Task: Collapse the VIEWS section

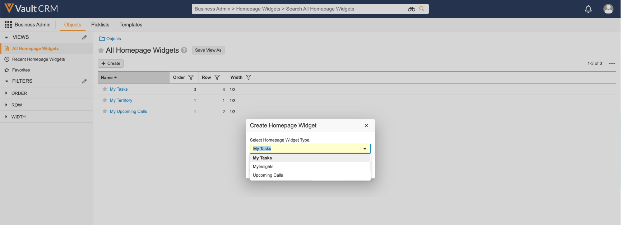Action: [6, 37]
